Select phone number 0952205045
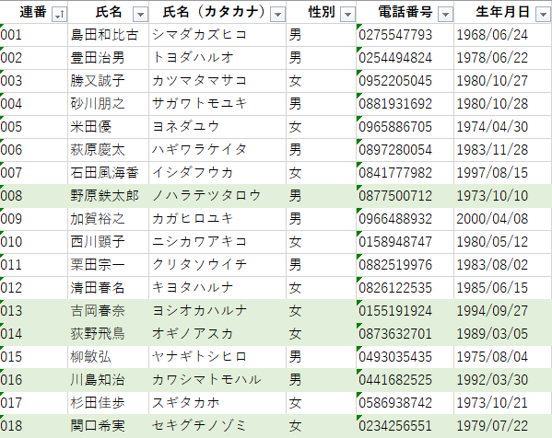 pyautogui.click(x=405, y=81)
